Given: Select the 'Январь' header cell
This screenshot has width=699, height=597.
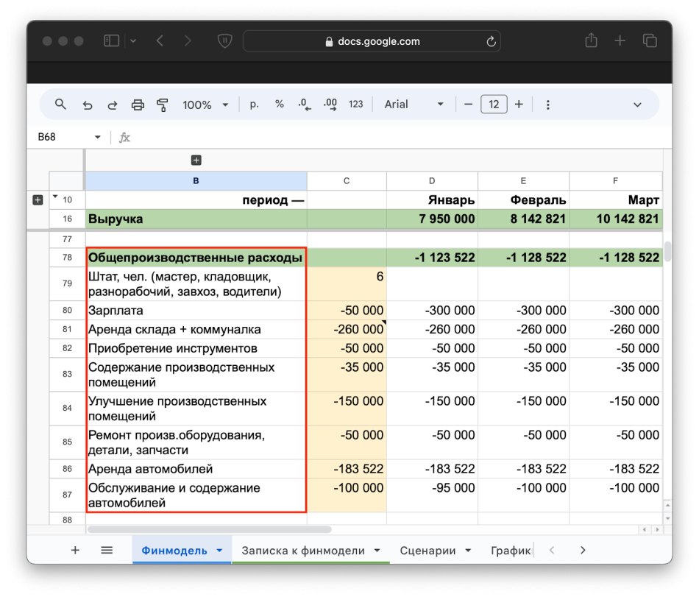Looking at the screenshot, I should click(432, 199).
